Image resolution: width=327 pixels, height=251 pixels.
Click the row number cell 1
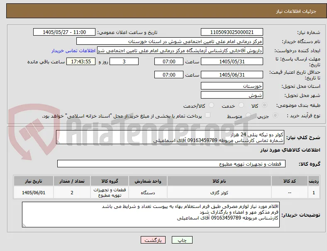click(x=314, y=193)
